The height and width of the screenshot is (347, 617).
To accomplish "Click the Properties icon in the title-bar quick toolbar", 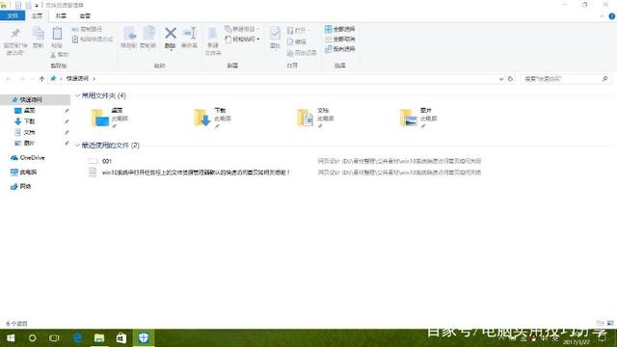I will (18, 5).
